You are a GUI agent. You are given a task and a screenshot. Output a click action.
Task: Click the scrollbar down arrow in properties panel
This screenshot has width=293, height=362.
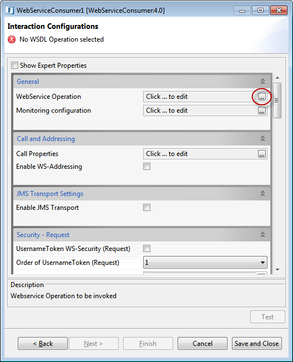[x=277, y=270]
